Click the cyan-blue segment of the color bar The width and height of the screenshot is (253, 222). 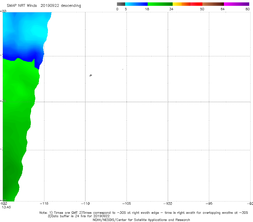click(136, 4)
